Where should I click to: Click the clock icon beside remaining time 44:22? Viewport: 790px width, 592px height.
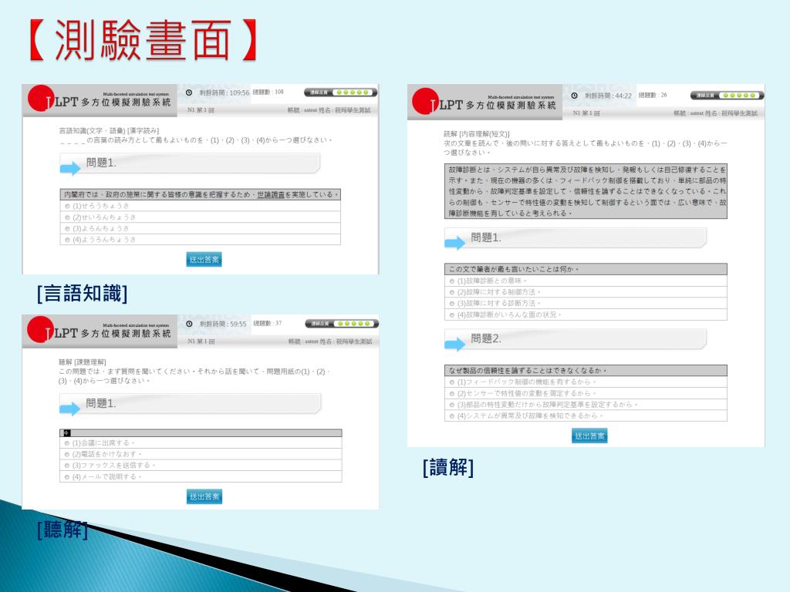[x=574, y=96]
